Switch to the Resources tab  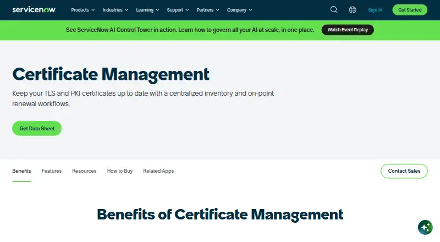click(84, 171)
